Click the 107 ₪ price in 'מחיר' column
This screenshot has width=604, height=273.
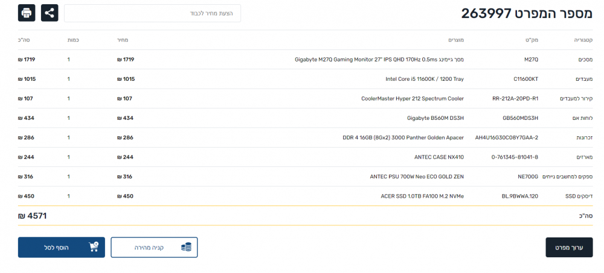click(124, 99)
